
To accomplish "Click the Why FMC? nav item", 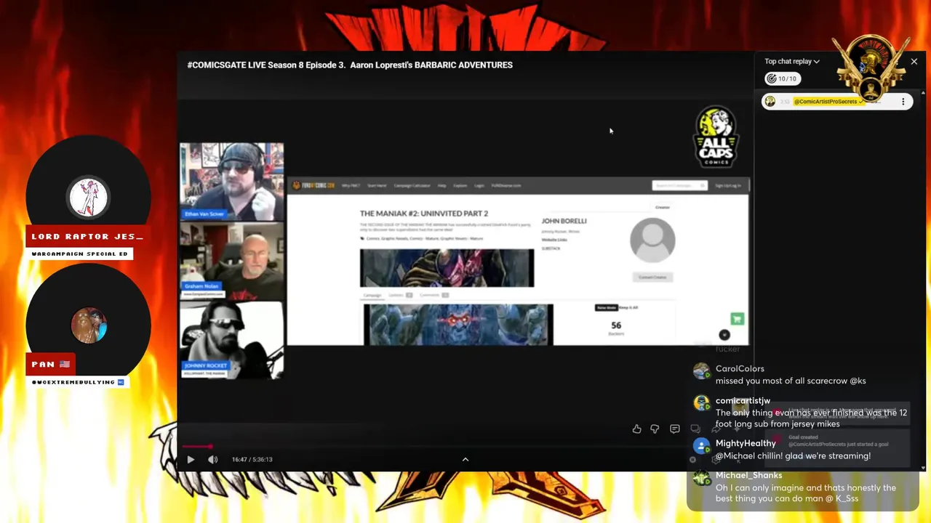I will (x=351, y=185).
